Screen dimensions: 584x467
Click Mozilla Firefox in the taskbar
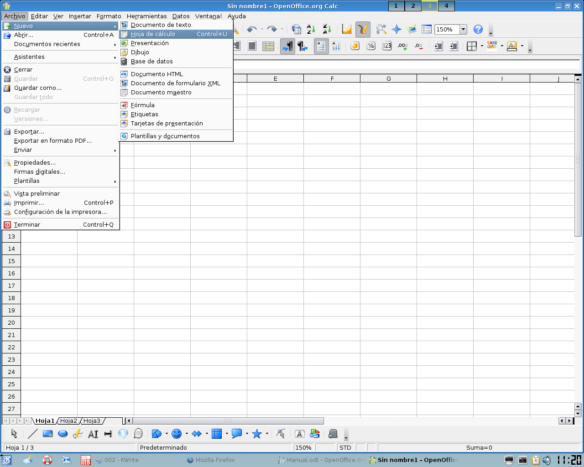click(x=215, y=460)
